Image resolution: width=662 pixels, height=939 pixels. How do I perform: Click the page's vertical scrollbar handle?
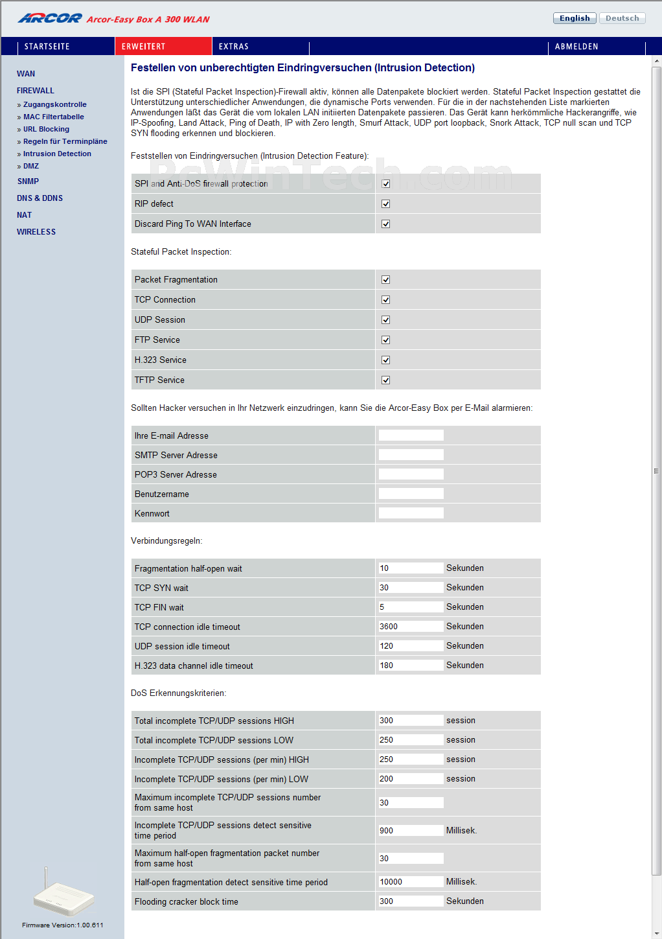click(x=656, y=471)
